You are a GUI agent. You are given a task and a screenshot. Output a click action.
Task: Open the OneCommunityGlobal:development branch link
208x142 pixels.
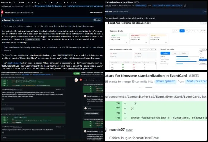coord(48,6)
